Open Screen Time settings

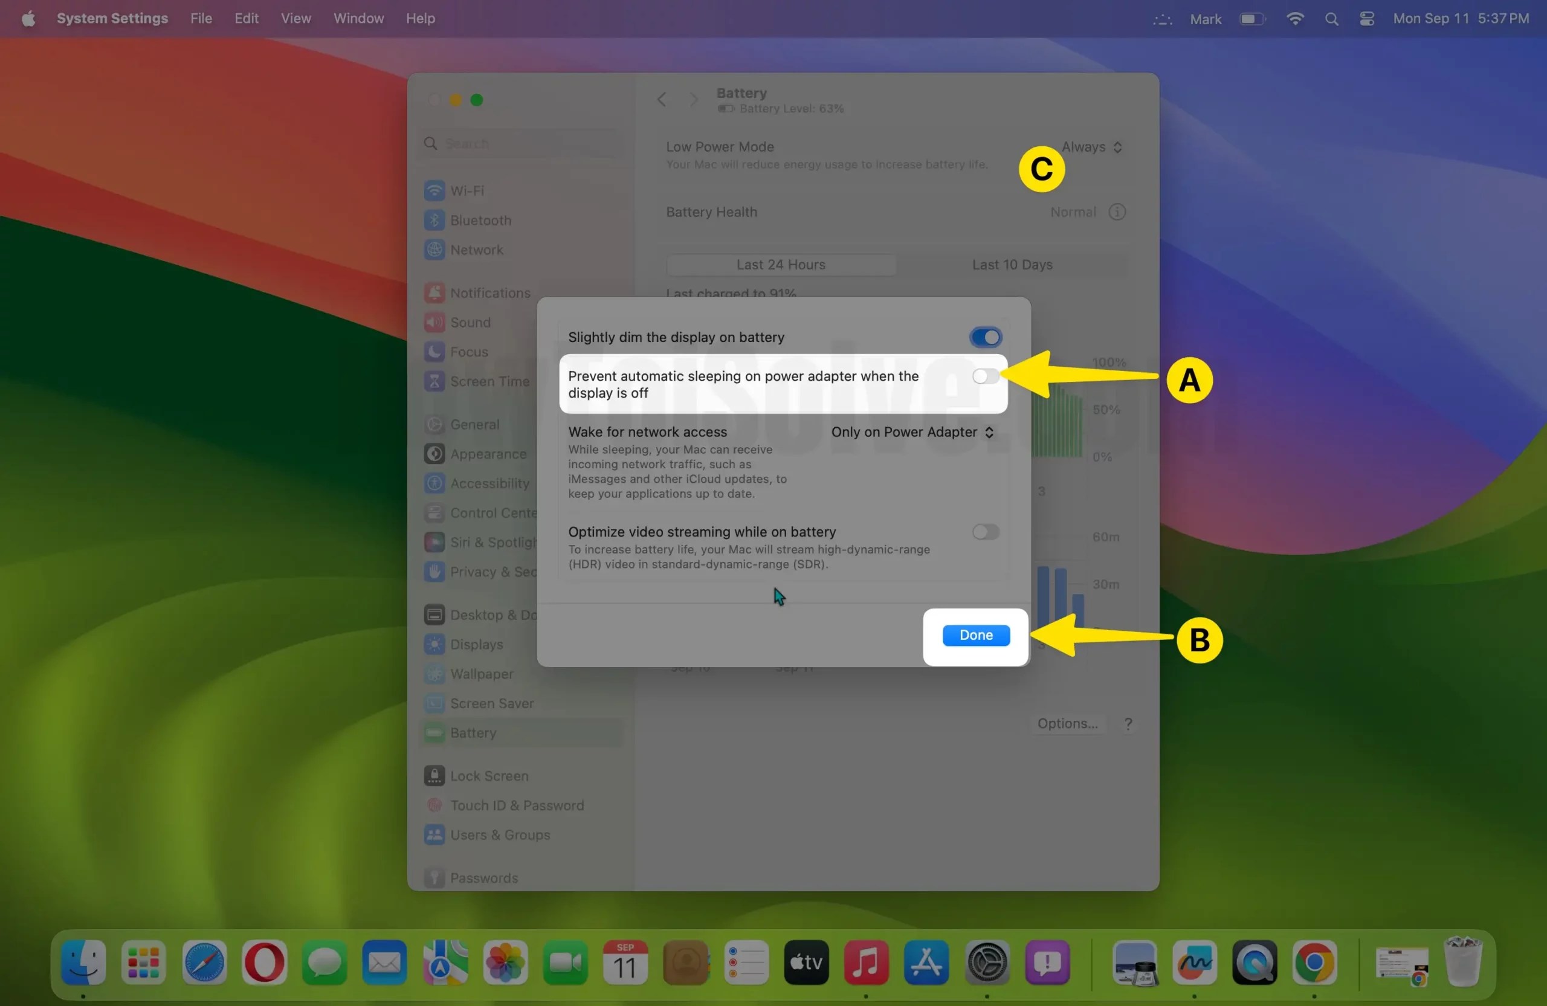coord(489,381)
